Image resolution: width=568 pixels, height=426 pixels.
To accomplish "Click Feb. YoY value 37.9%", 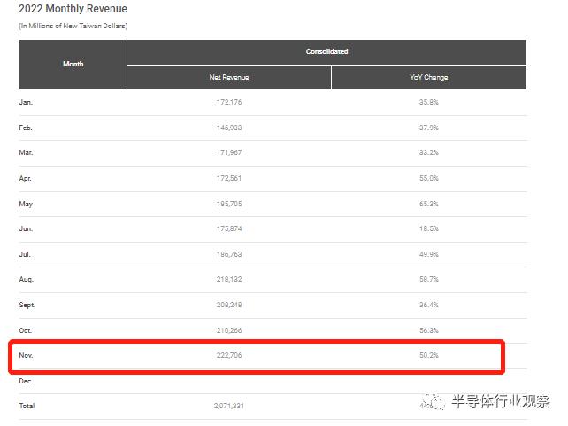I will pos(429,128).
